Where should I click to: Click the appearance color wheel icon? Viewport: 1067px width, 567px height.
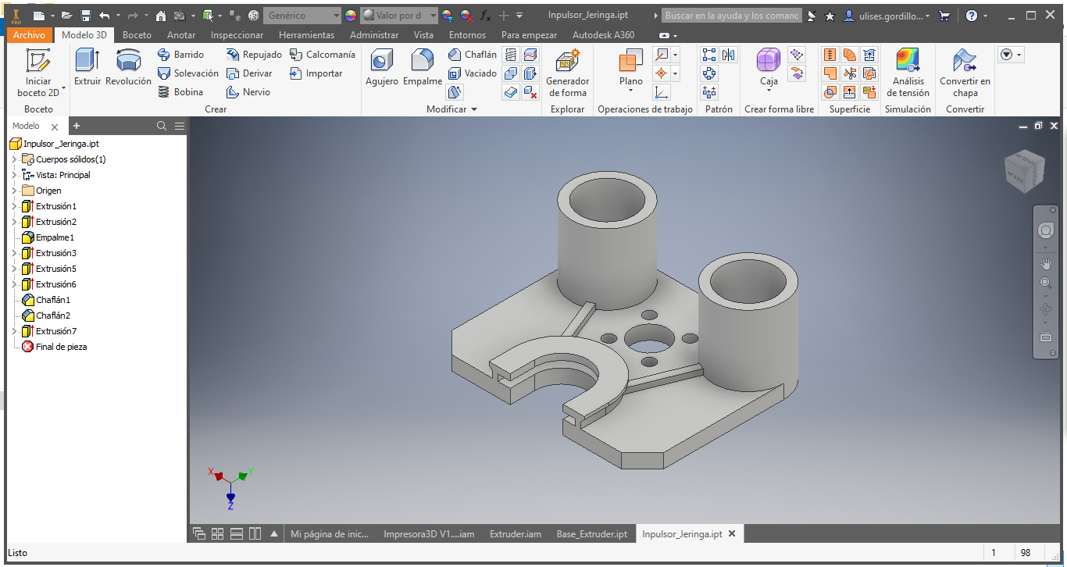click(x=351, y=16)
